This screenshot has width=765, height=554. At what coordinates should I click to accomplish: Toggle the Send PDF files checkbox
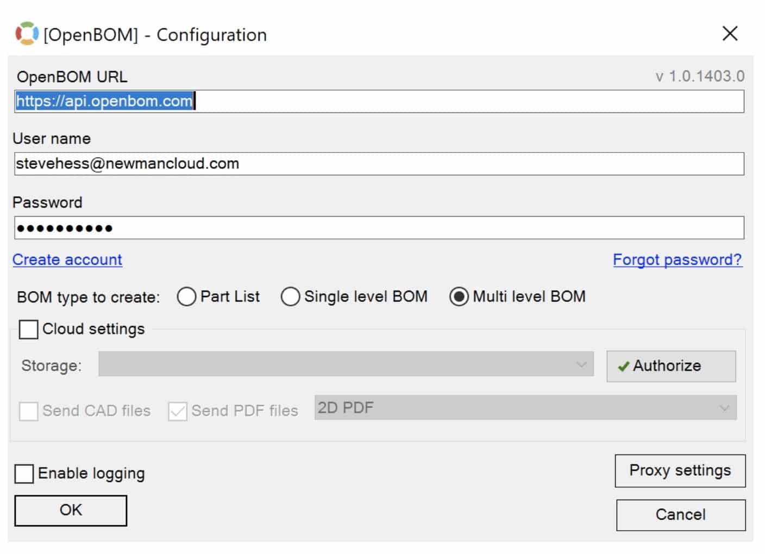coord(177,411)
